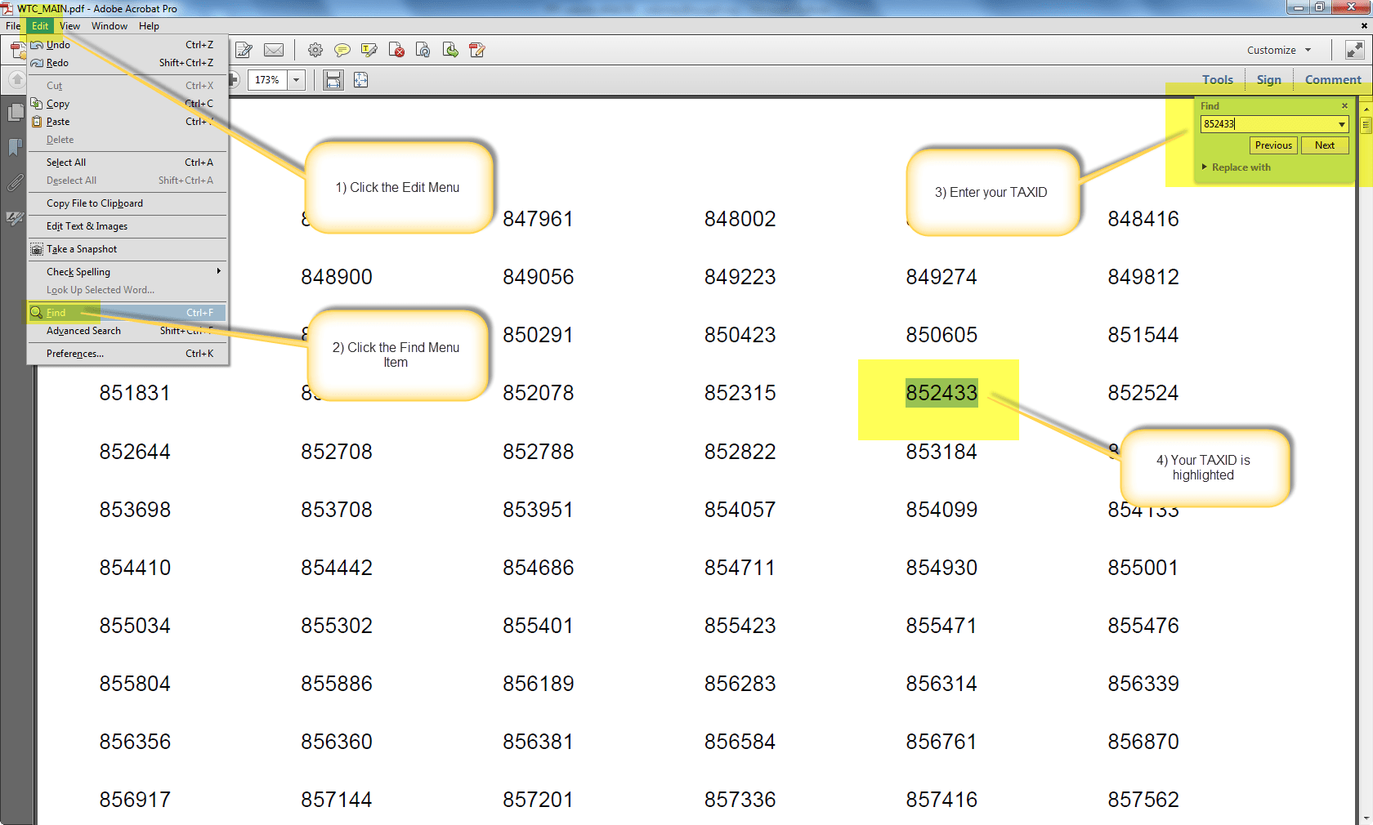1373x825 pixels.
Task: Click the zoom percentage field showing 173%
Action: pos(268,80)
